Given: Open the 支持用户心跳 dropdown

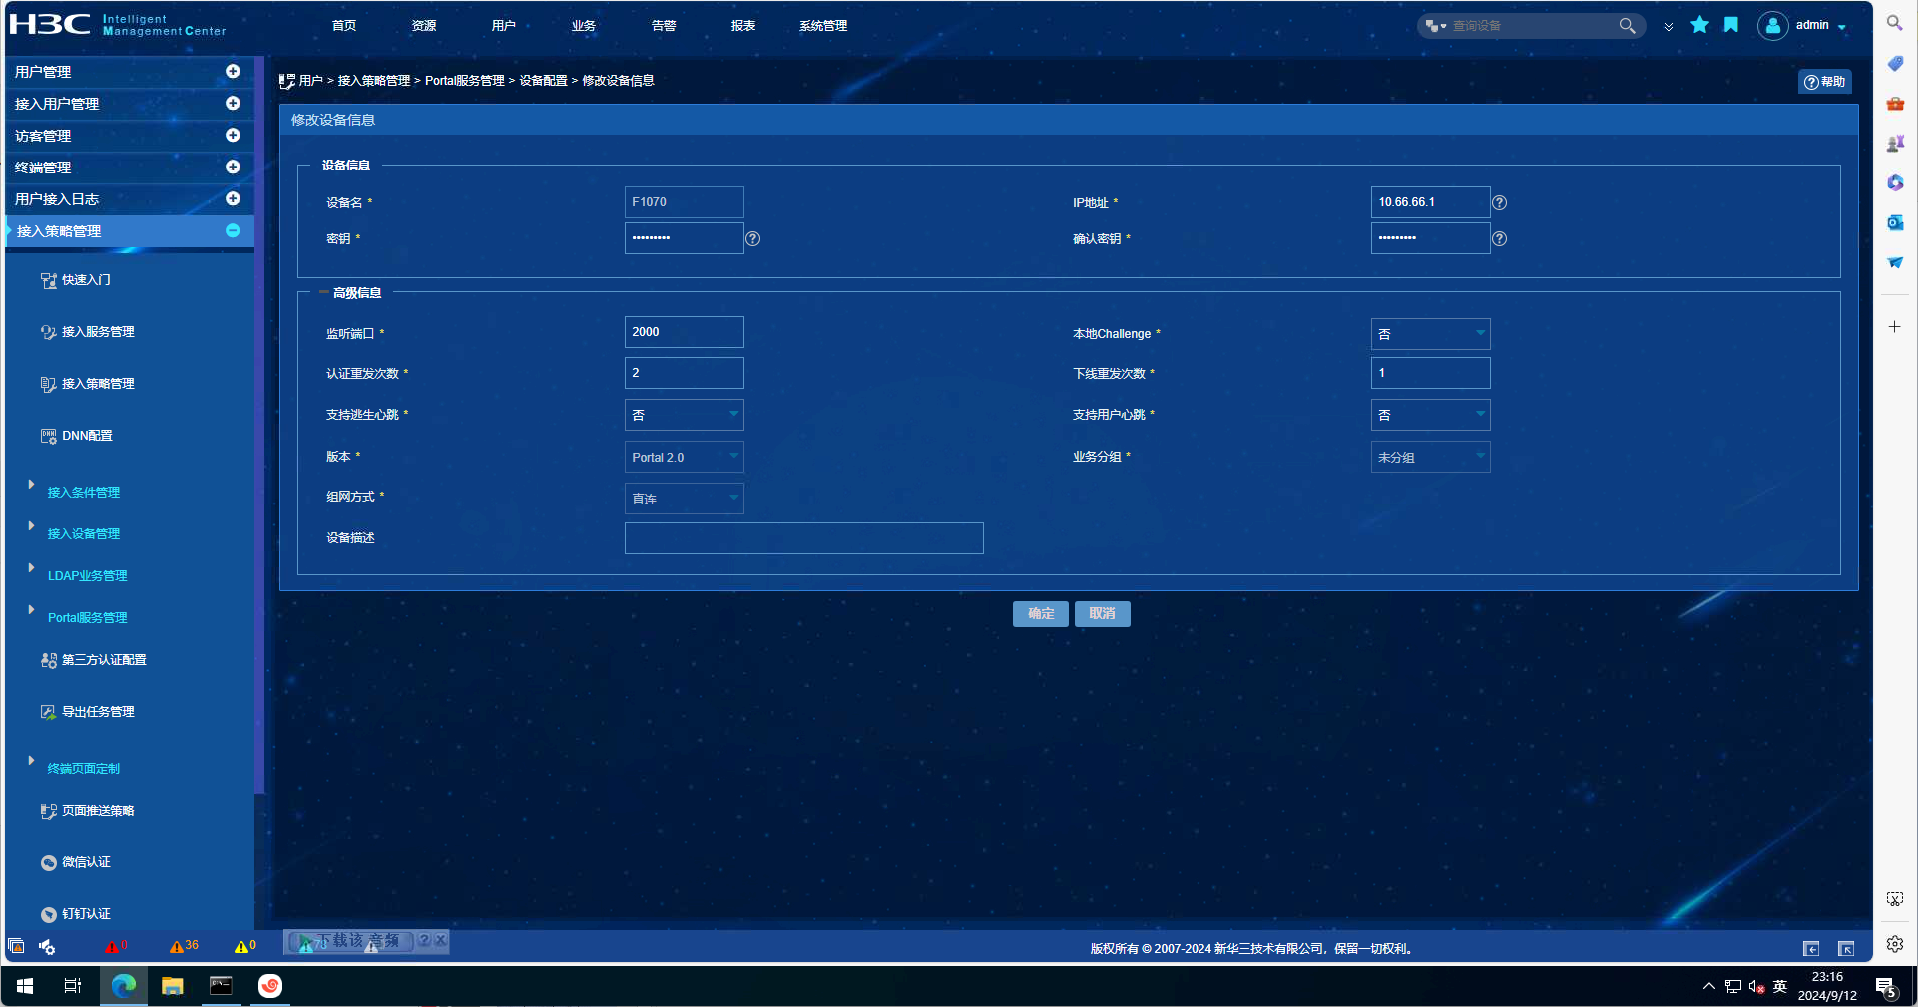Looking at the screenshot, I should (1430, 415).
